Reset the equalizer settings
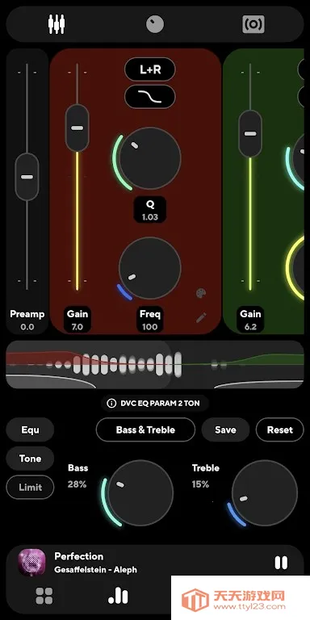The image size is (310, 620). click(280, 429)
